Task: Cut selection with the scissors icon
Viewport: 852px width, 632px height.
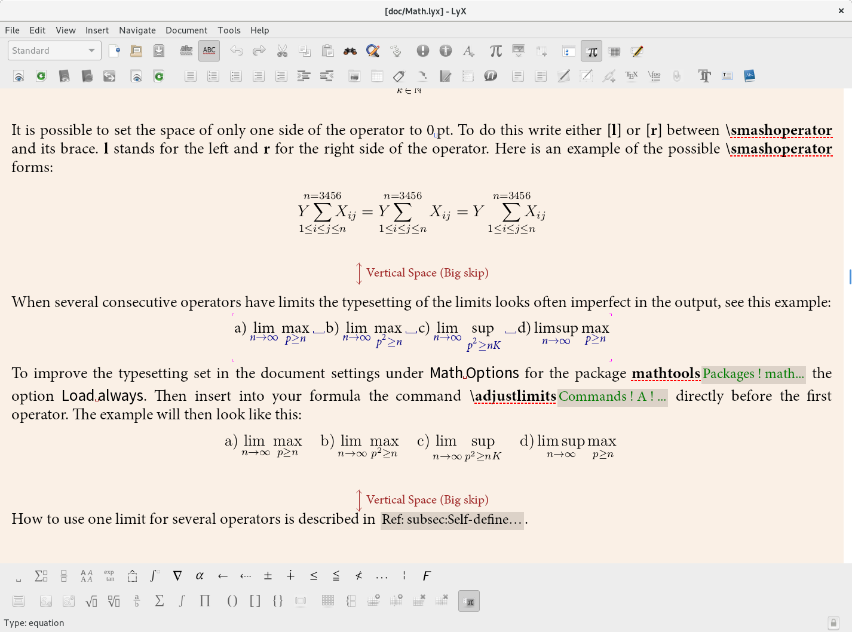Action: [282, 51]
